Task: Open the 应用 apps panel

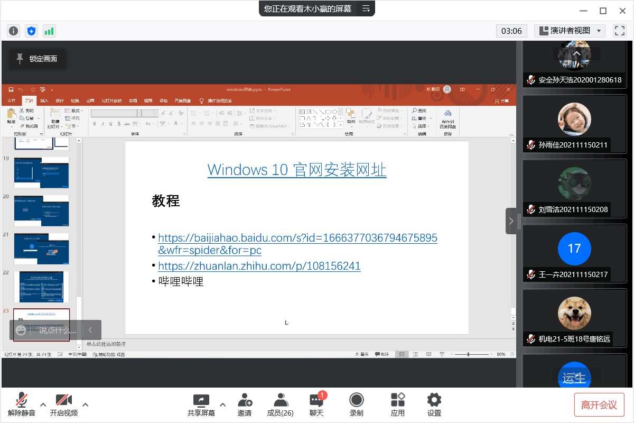Action: point(398,405)
